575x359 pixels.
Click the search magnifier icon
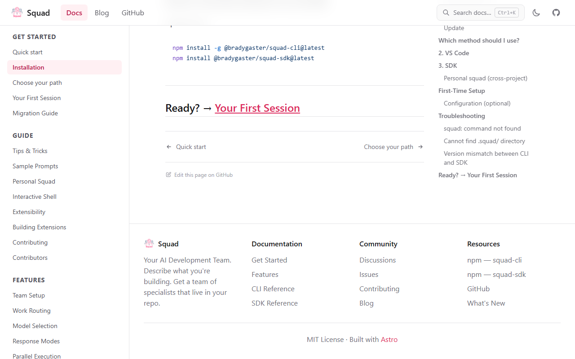point(446,13)
